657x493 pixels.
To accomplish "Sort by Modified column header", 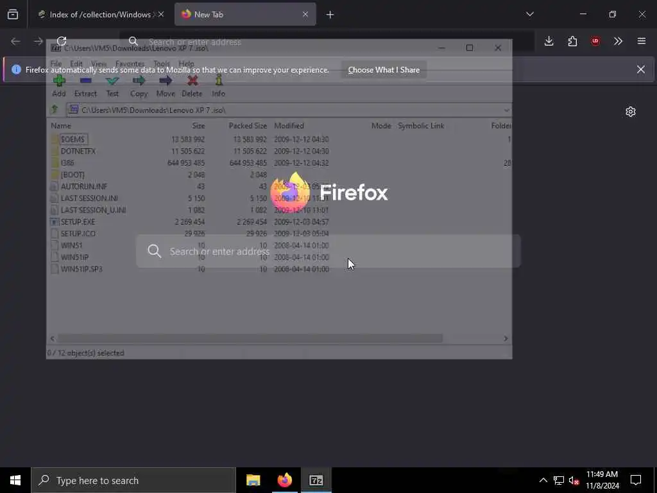I will click(289, 126).
